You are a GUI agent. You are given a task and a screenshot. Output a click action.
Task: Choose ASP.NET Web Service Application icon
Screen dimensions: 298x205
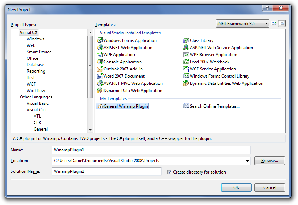[186, 48]
